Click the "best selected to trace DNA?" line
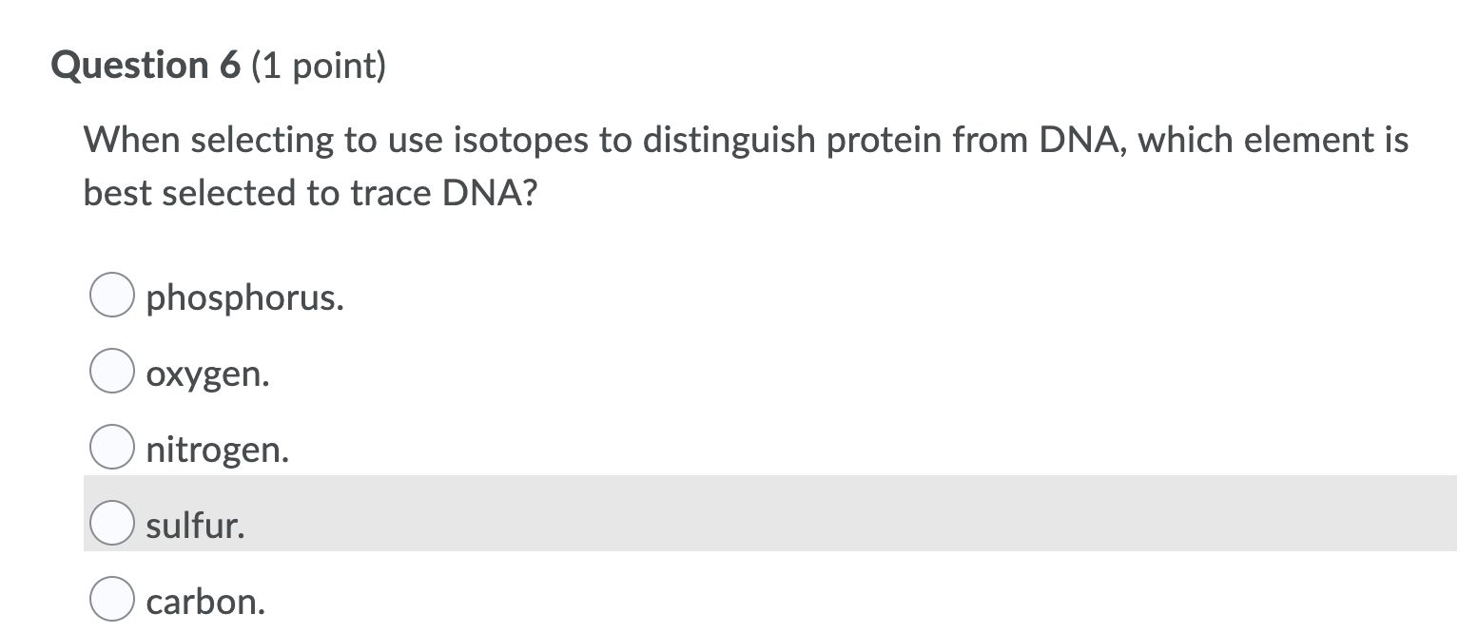 (x=310, y=193)
